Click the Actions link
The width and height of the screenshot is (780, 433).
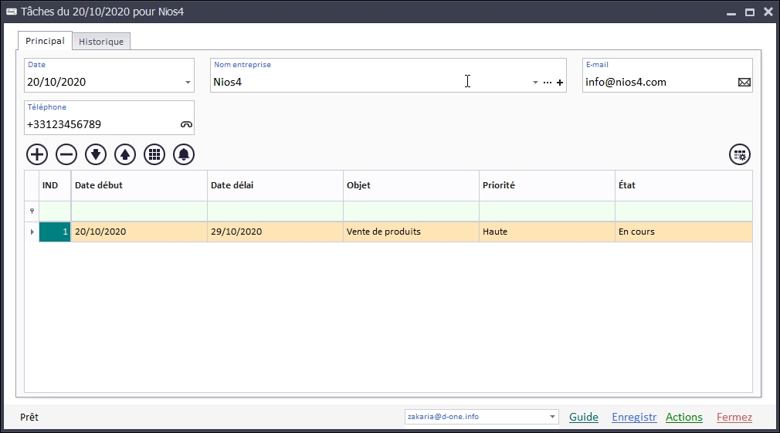[x=683, y=418]
